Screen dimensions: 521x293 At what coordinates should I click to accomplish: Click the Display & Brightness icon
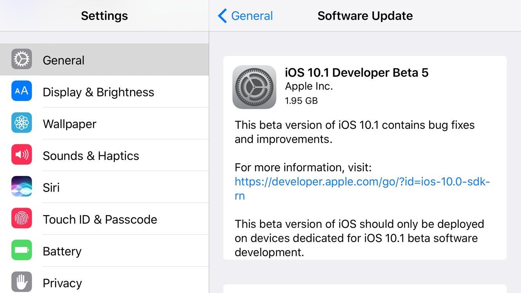coord(22,91)
